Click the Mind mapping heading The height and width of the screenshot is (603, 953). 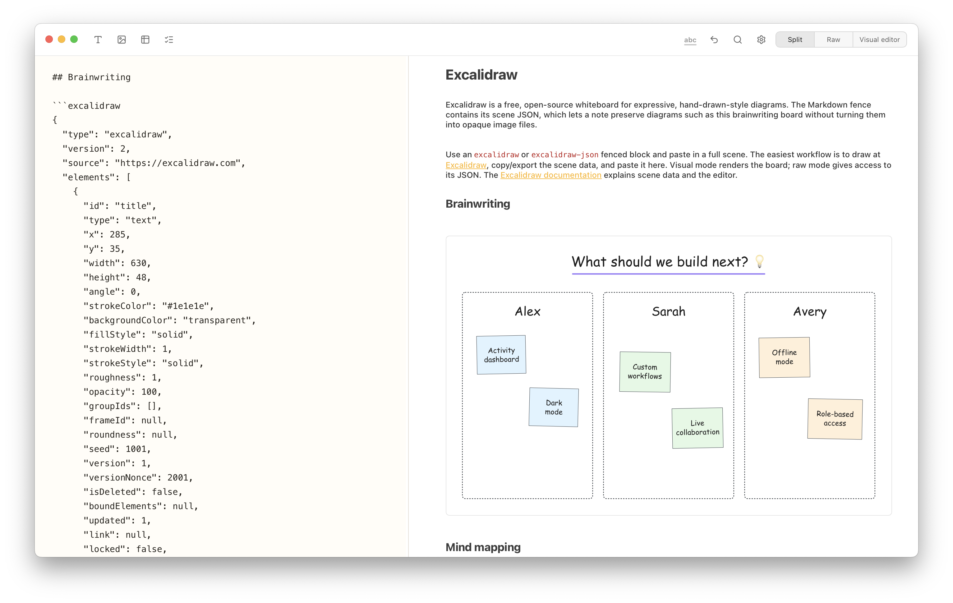coord(483,547)
